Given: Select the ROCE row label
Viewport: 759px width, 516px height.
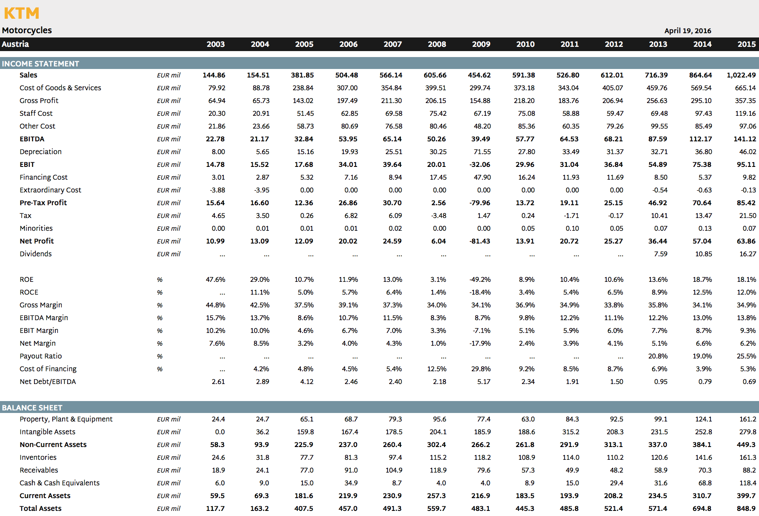Looking at the screenshot, I should coord(29,292).
